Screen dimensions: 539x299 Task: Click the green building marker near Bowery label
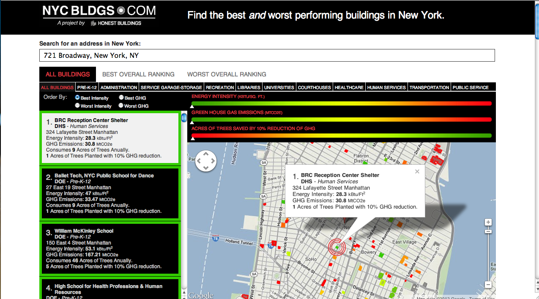pos(382,255)
